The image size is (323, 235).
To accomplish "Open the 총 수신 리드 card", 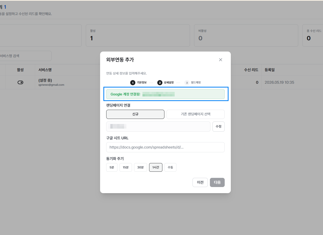I will (313, 35).
